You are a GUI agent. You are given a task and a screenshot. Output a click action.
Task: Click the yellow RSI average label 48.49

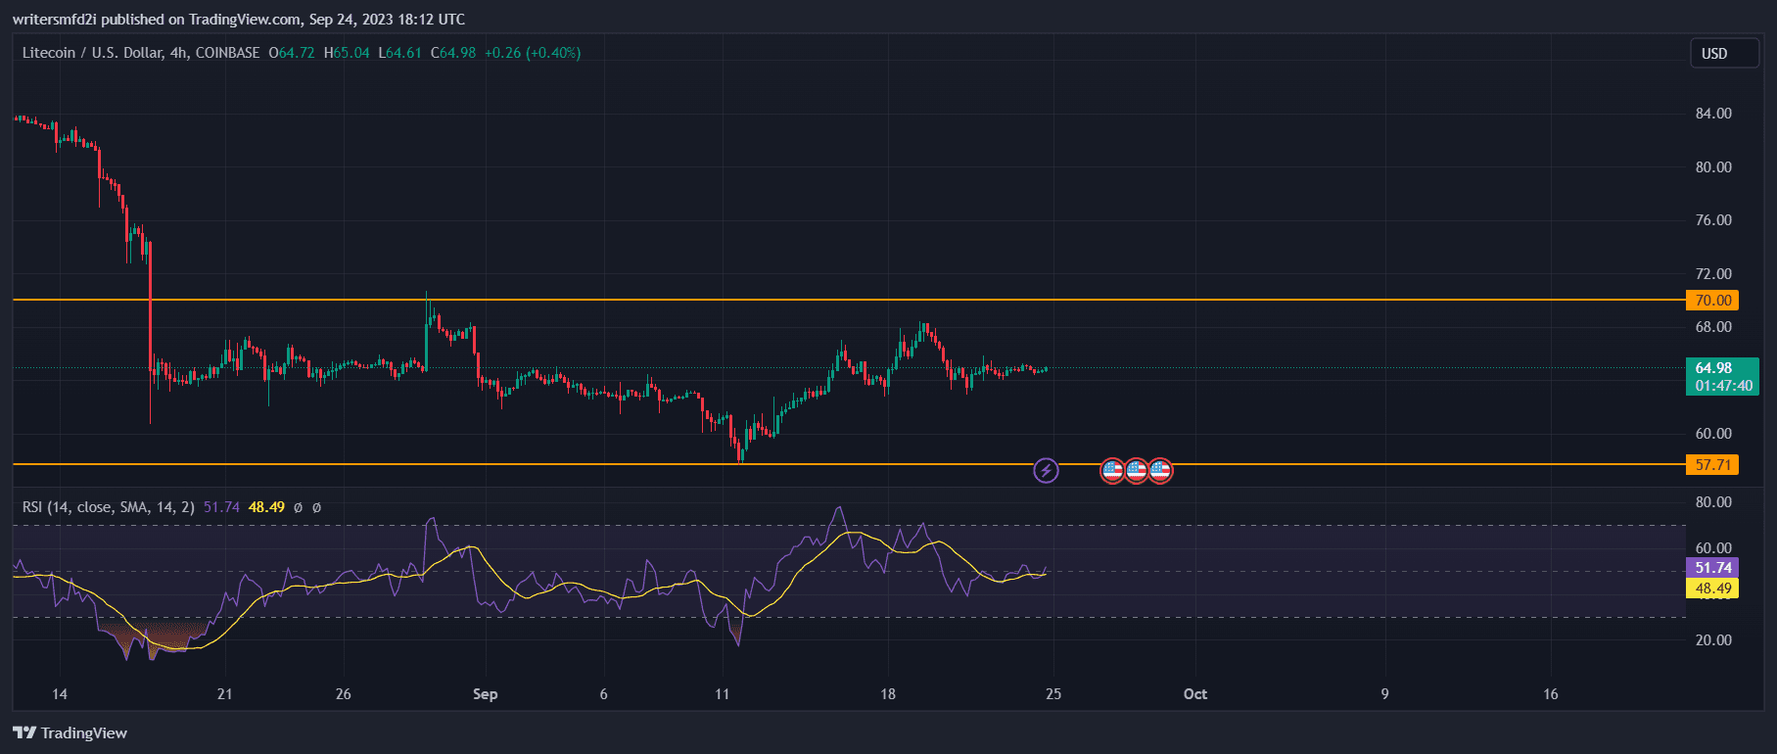coord(1712,589)
